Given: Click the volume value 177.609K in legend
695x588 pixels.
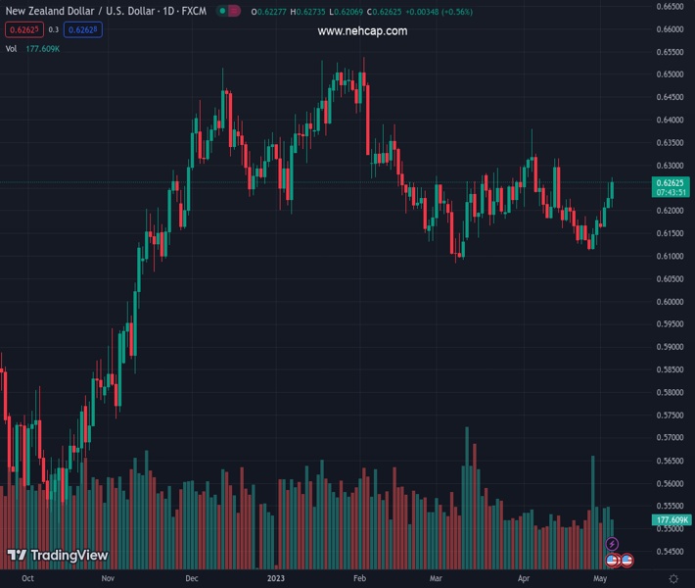Looking at the screenshot, I should click(x=43, y=48).
